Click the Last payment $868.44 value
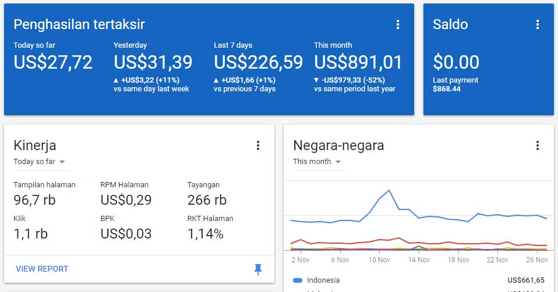The image size is (558, 292). [447, 89]
